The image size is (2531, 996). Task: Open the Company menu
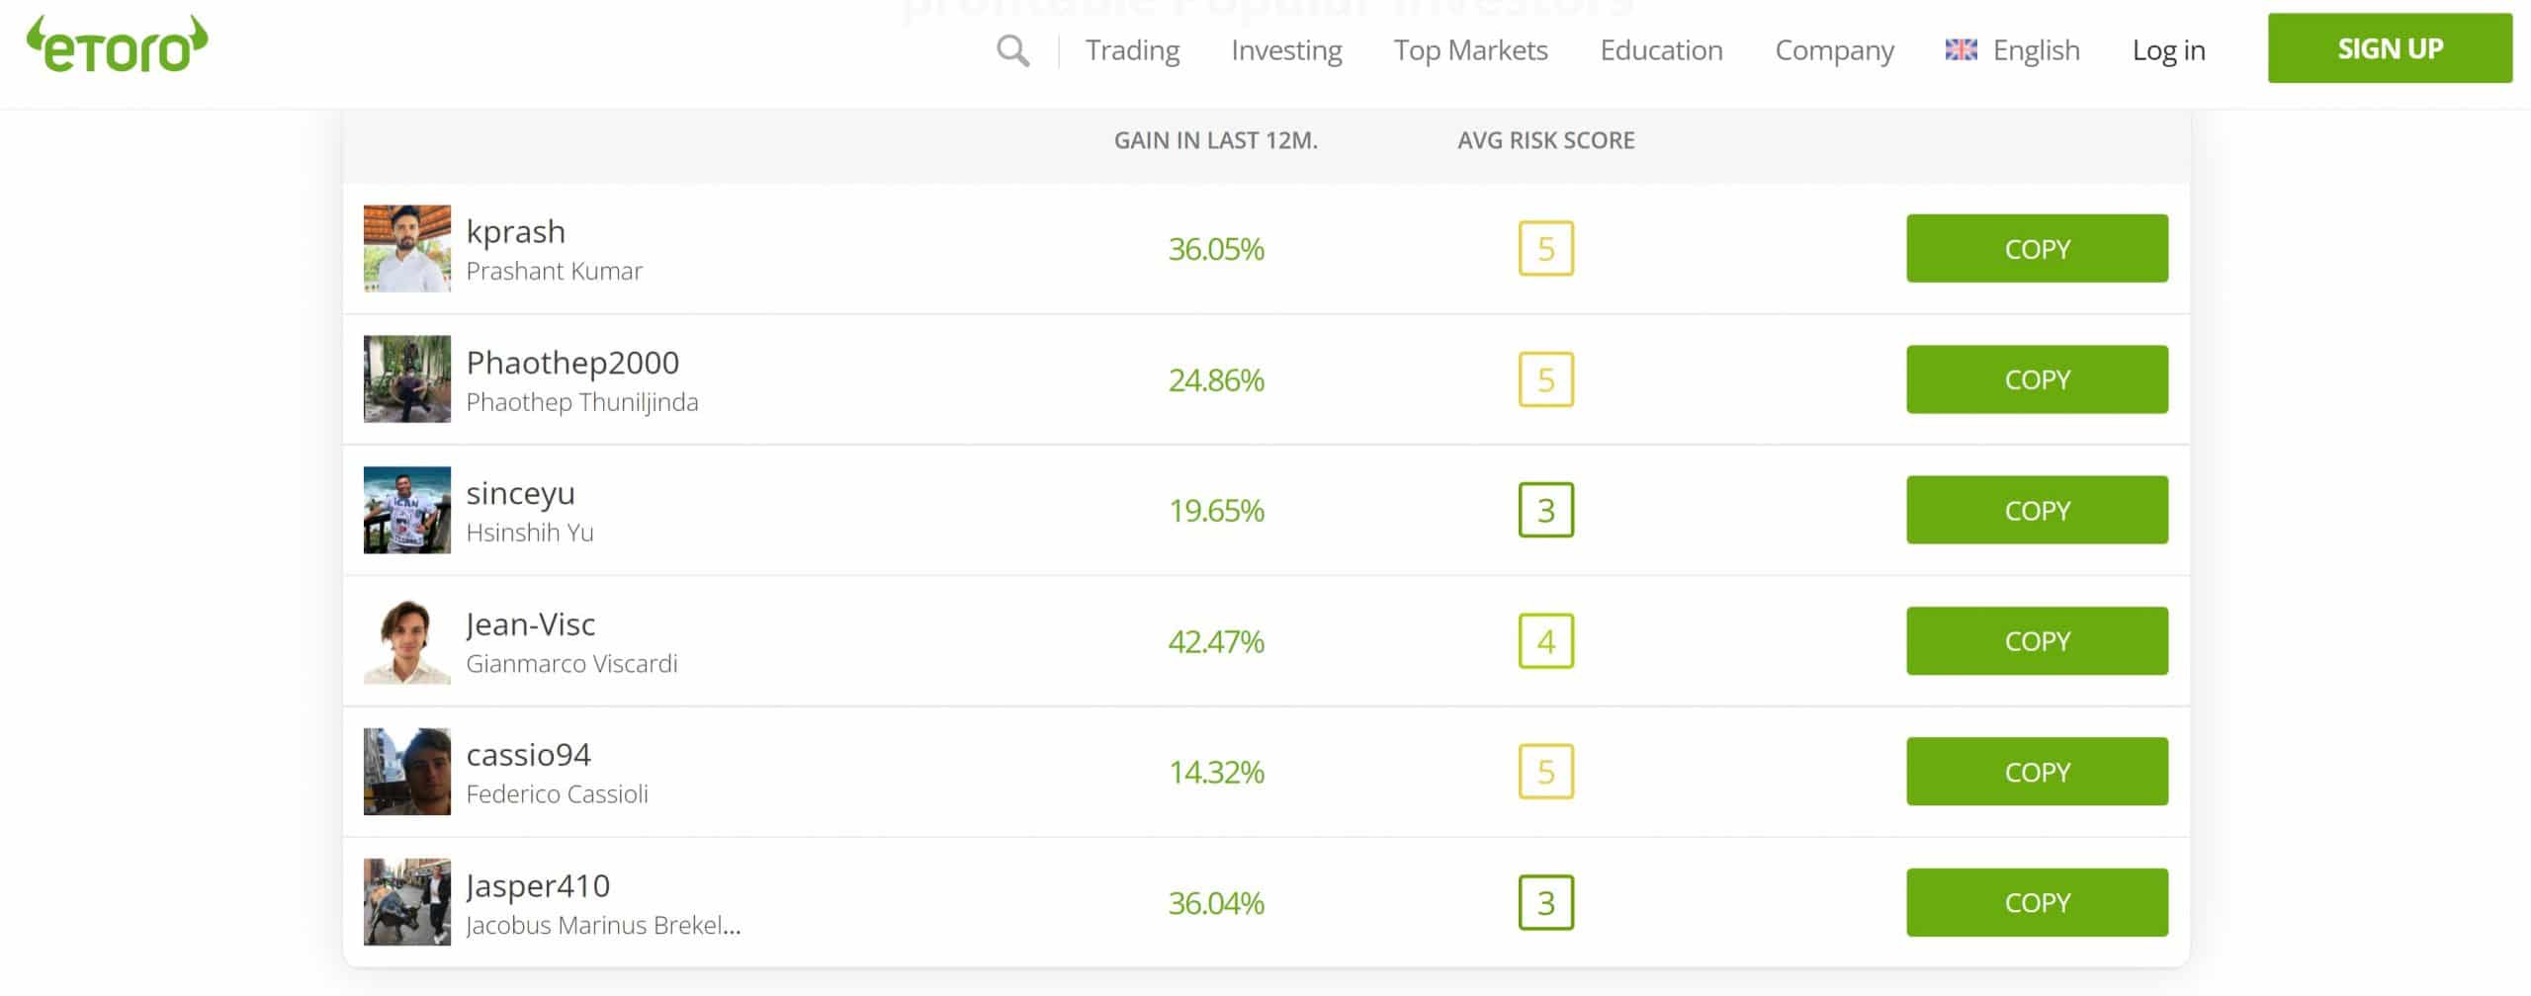point(1834,49)
